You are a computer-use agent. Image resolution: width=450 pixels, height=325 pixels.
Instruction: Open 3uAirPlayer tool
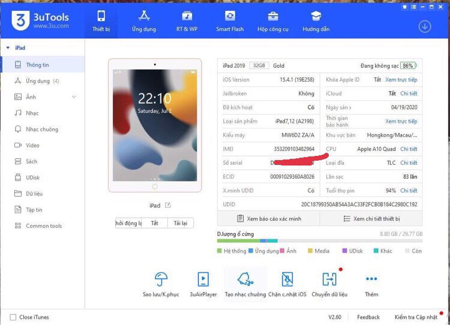203,279
